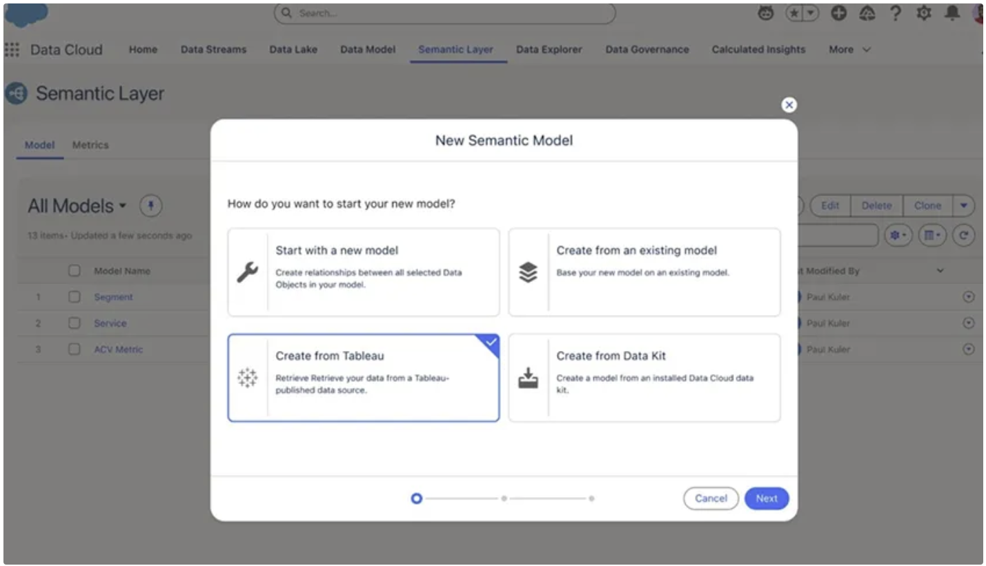Screen dimensions: 986x566
Task: Toggle the select-all models checkbox
Action: 75,271
